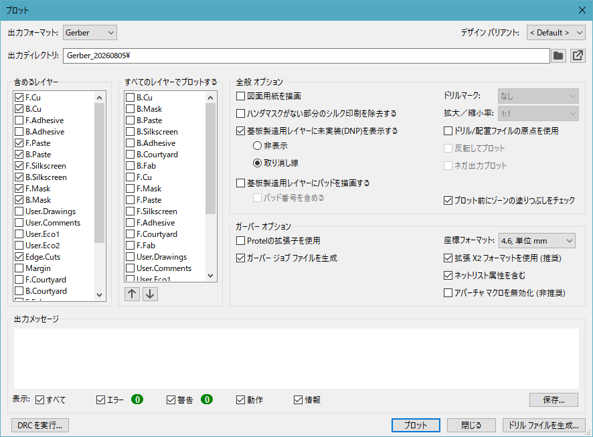Viewport: 593px width, 437px height.
Task: Enable 図面用紙を描画 option
Action: click(x=240, y=96)
